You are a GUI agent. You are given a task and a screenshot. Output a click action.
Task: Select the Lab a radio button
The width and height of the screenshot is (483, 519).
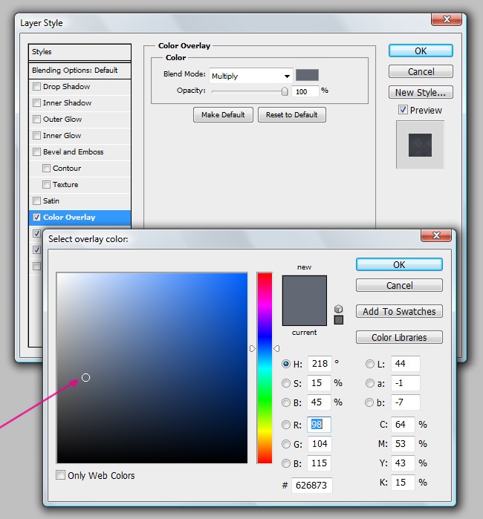370,383
